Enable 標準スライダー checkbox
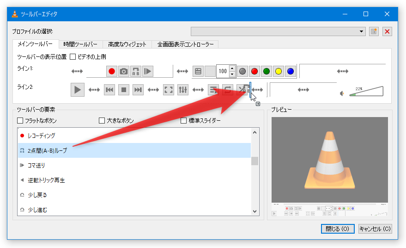The image size is (406, 248). pos(183,120)
